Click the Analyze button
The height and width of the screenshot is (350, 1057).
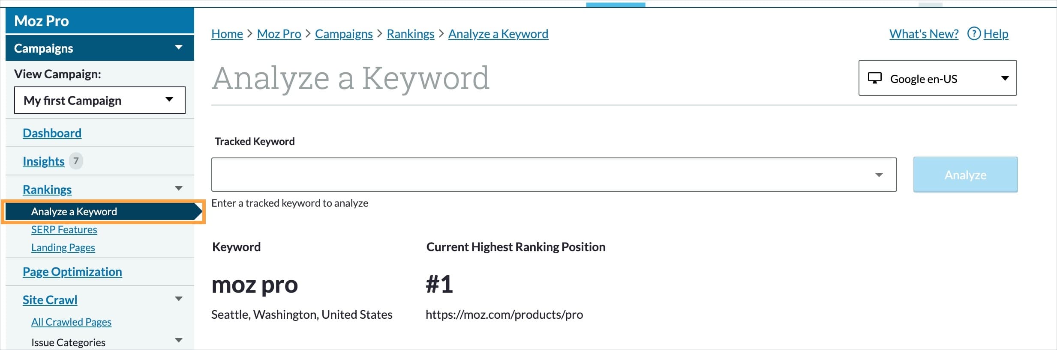[965, 174]
